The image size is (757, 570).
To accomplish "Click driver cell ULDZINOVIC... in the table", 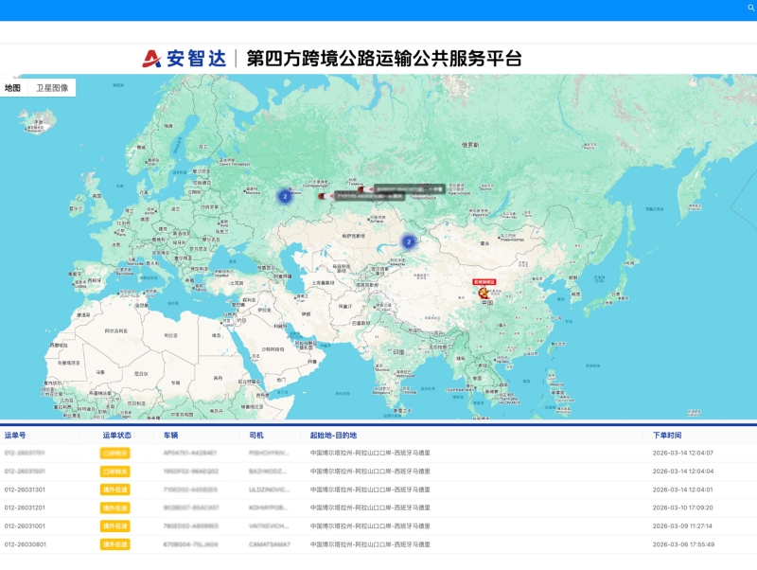I will click(x=270, y=490).
